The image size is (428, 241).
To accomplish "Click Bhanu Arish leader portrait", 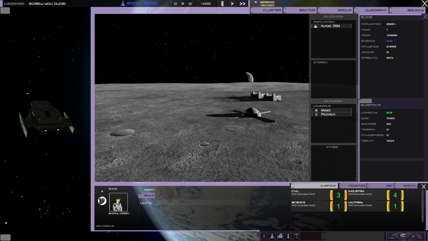I will click(x=119, y=202).
